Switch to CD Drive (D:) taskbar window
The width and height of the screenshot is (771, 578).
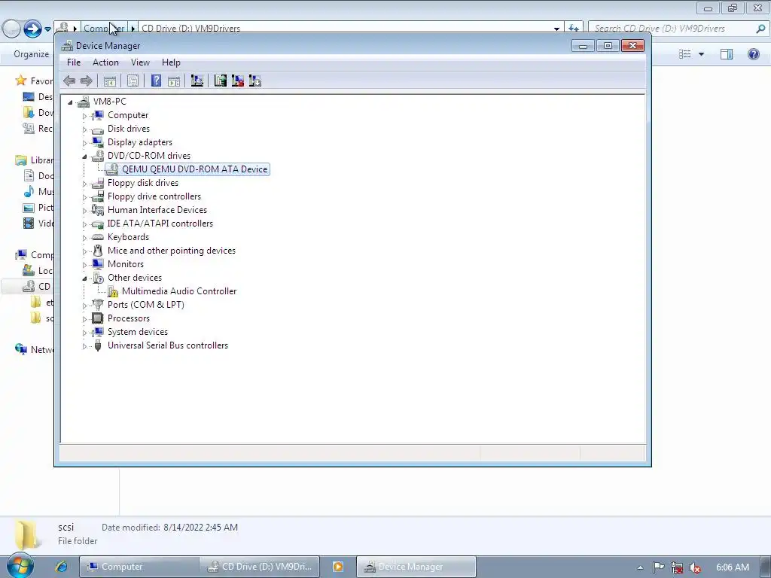[260, 567]
